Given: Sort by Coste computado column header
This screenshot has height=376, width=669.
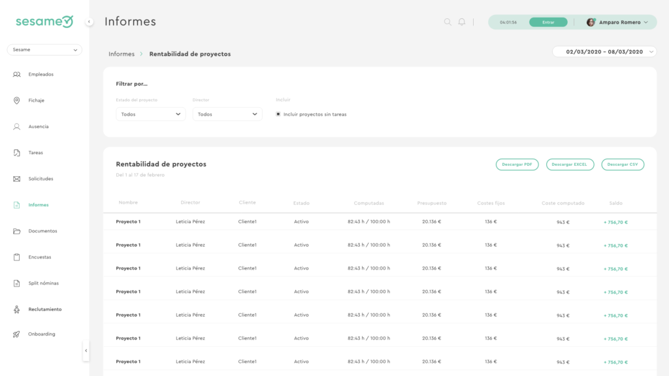Looking at the screenshot, I should [563, 204].
